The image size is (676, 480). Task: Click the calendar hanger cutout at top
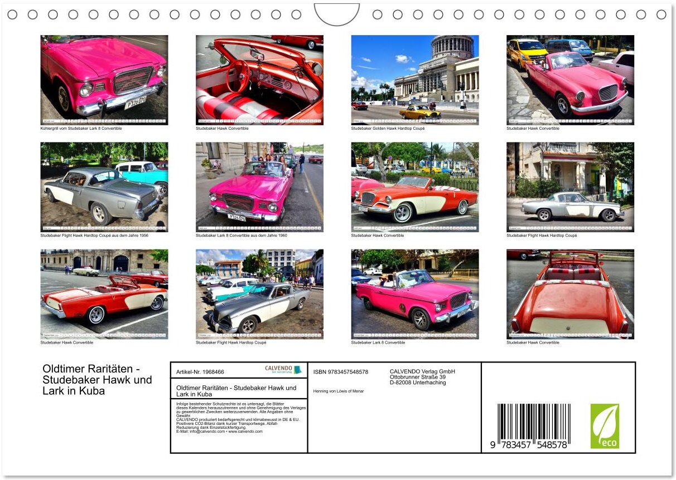pyautogui.click(x=337, y=14)
